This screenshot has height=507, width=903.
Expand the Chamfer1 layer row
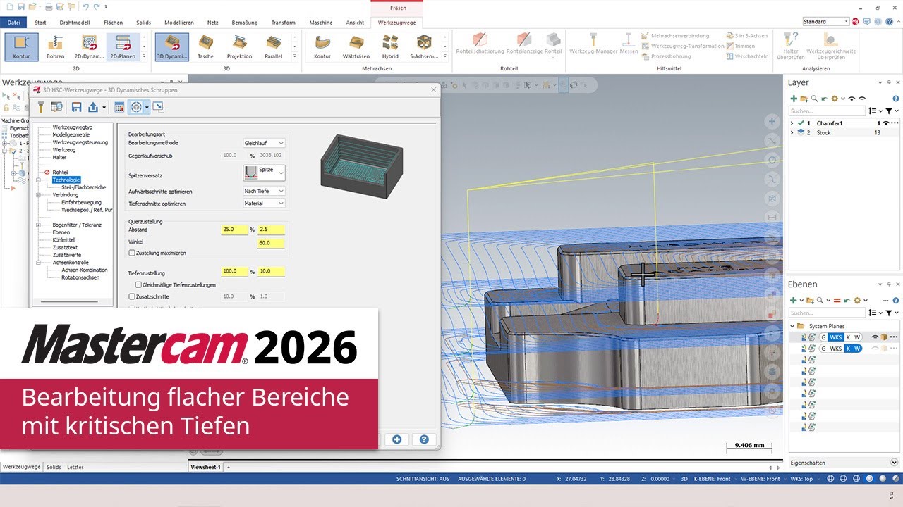[x=792, y=123]
